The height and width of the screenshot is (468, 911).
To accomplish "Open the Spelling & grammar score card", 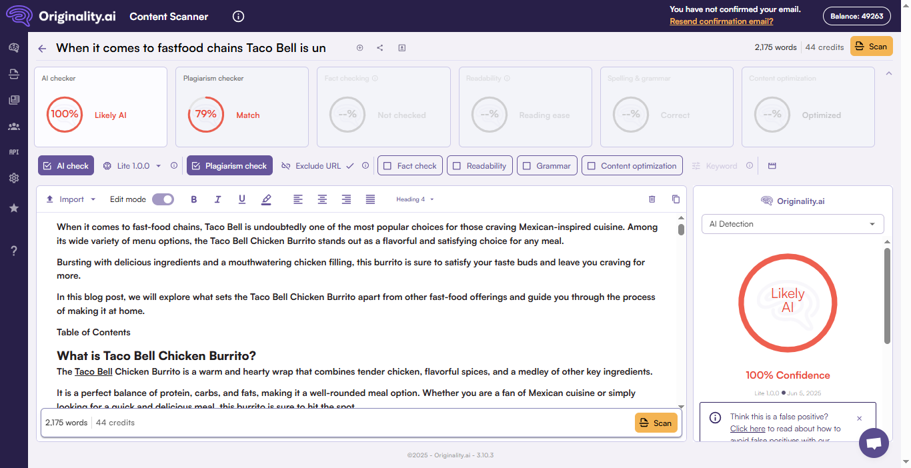I will [667, 107].
